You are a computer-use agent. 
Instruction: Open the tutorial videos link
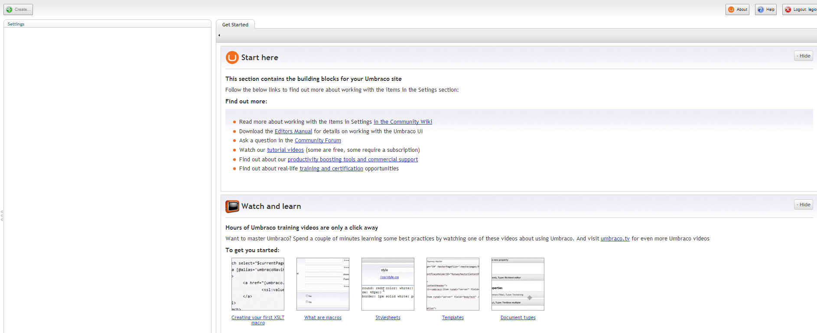click(285, 150)
